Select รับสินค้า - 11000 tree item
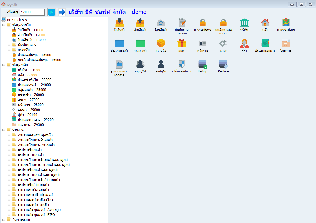 pos(31,30)
